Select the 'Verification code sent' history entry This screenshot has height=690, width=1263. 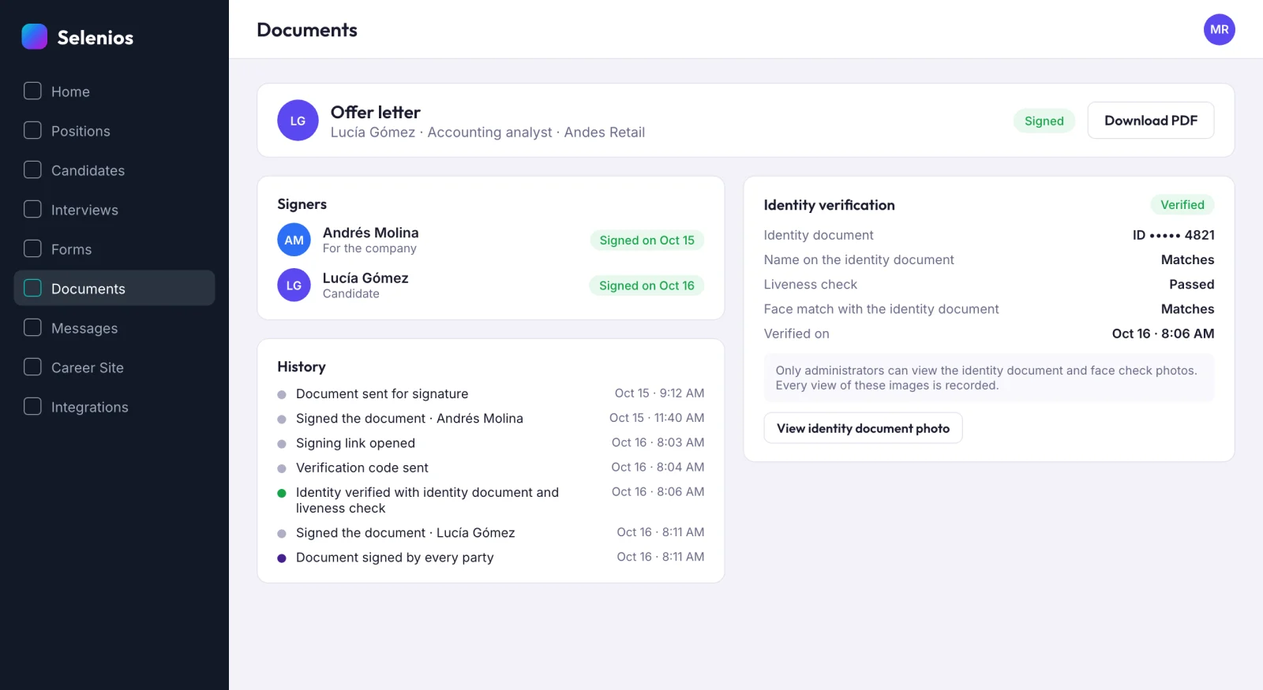pyautogui.click(x=490, y=467)
